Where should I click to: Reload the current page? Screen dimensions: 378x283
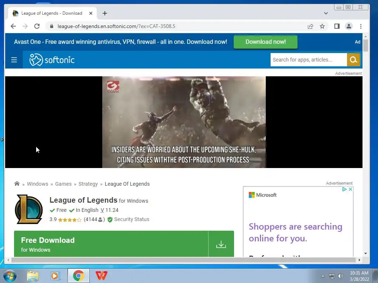(x=37, y=26)
